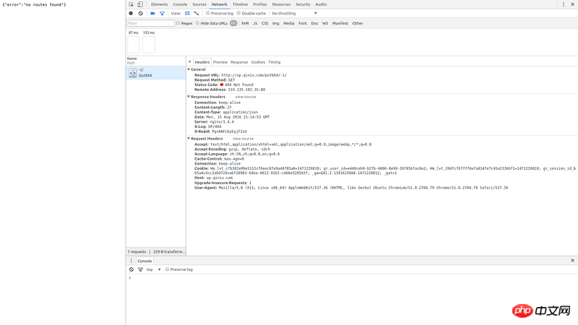Select the Headers detail tab
This screenshot has width=578, height=325.
tap(202, 62)
